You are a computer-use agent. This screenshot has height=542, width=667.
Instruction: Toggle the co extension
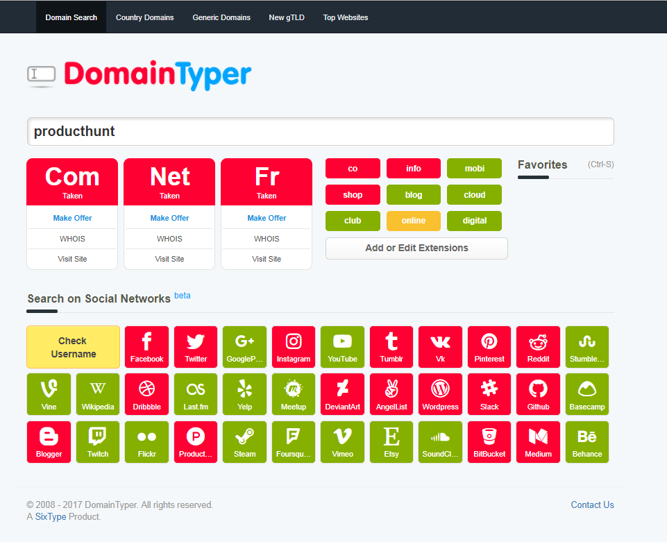click(353, 168)
